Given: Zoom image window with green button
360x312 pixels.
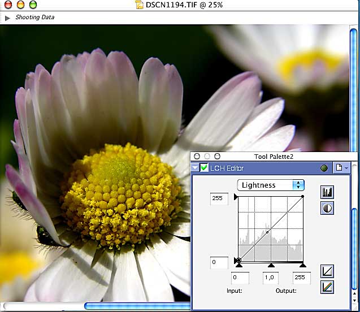Looking at the screenshot, I should coord(33,5).
